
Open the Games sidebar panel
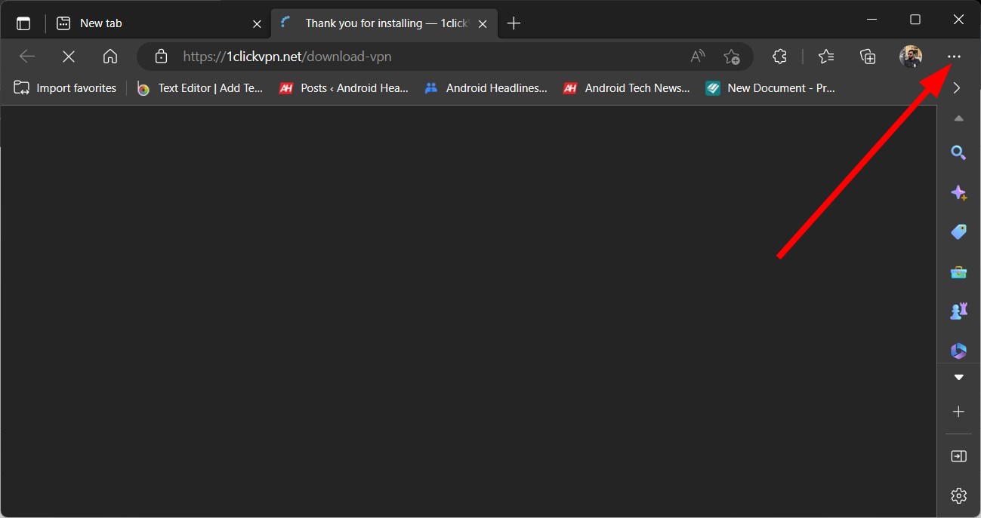pos(958,310)
